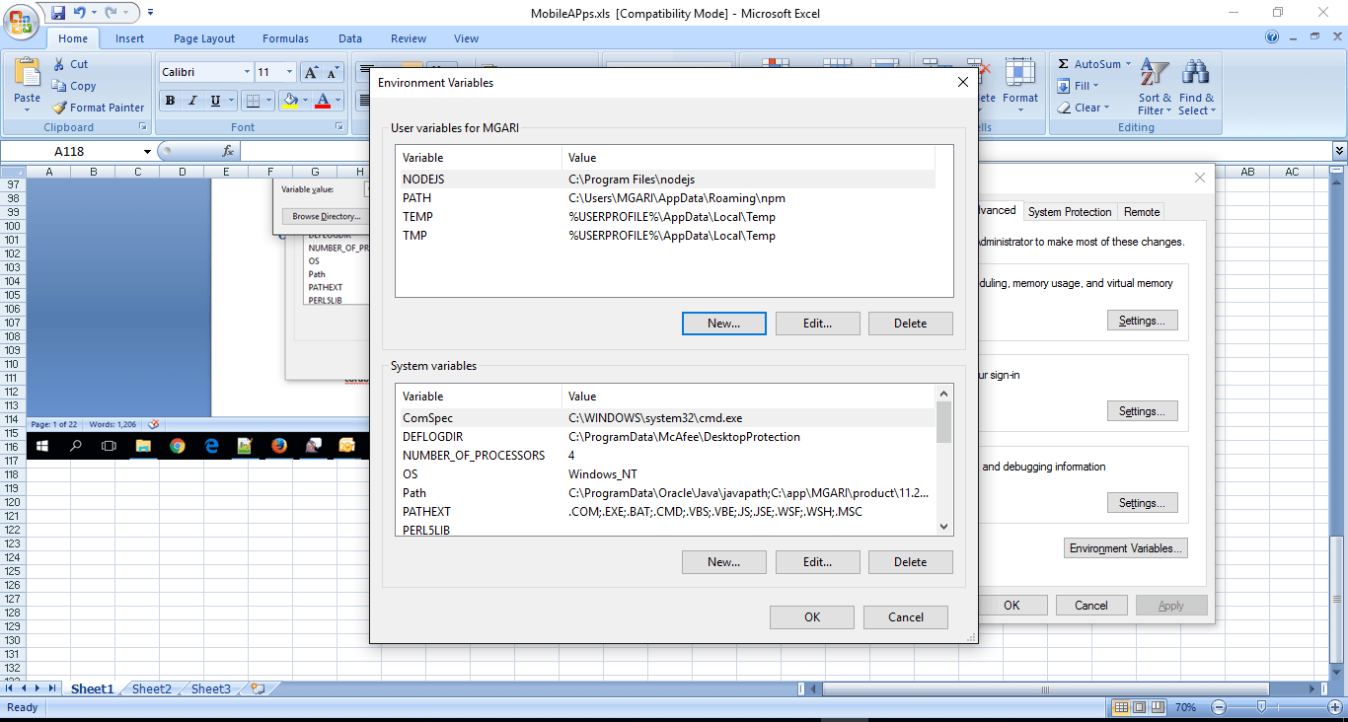The width and height of the screenshot is (1348, 722).
Task: Click the fx Insert Function icon
Action: tap(228, 151)
